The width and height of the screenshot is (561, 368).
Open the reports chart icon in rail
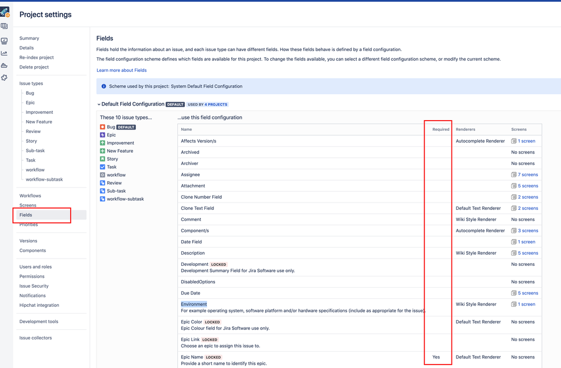(4, 53)
